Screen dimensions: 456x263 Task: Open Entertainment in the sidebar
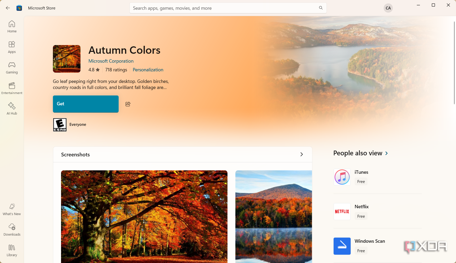tap(12, 88)
